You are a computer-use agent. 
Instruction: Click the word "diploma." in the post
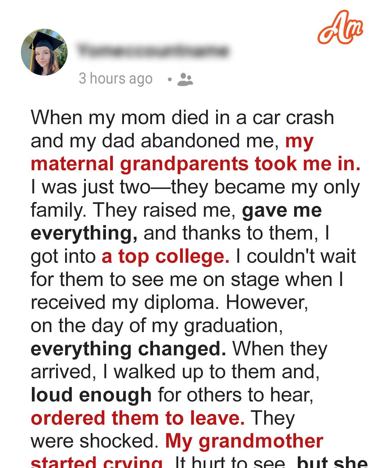coord(181,303)
